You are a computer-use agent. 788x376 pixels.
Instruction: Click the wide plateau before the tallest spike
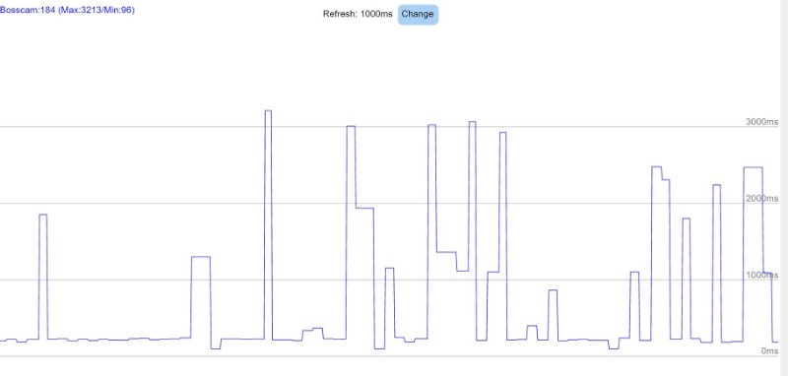click(201, 298)
